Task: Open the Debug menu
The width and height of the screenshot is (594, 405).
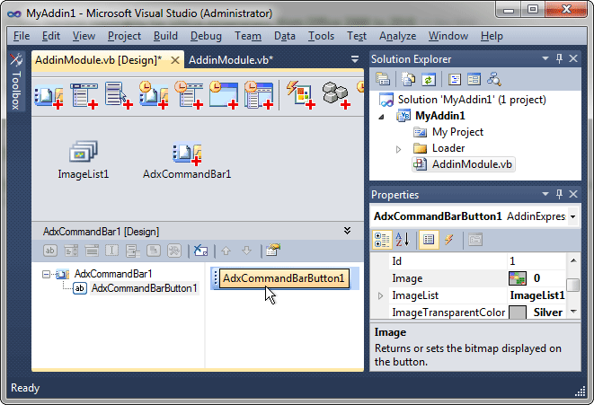Action: (x=206, y=36)
